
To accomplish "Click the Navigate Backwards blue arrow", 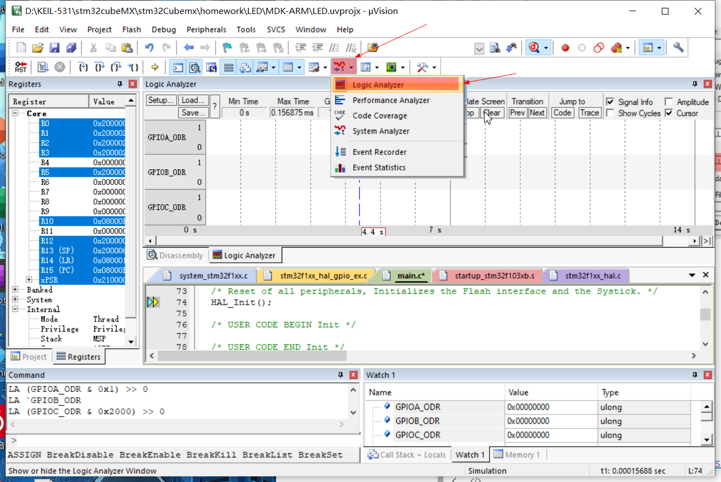I will click(x=188, y=48).
